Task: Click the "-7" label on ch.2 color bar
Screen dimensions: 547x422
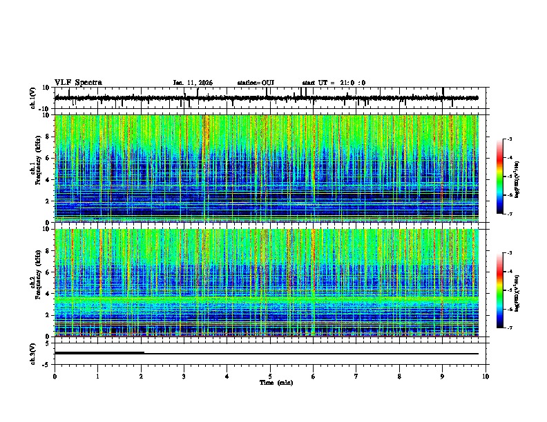Action: pos(509,328)
